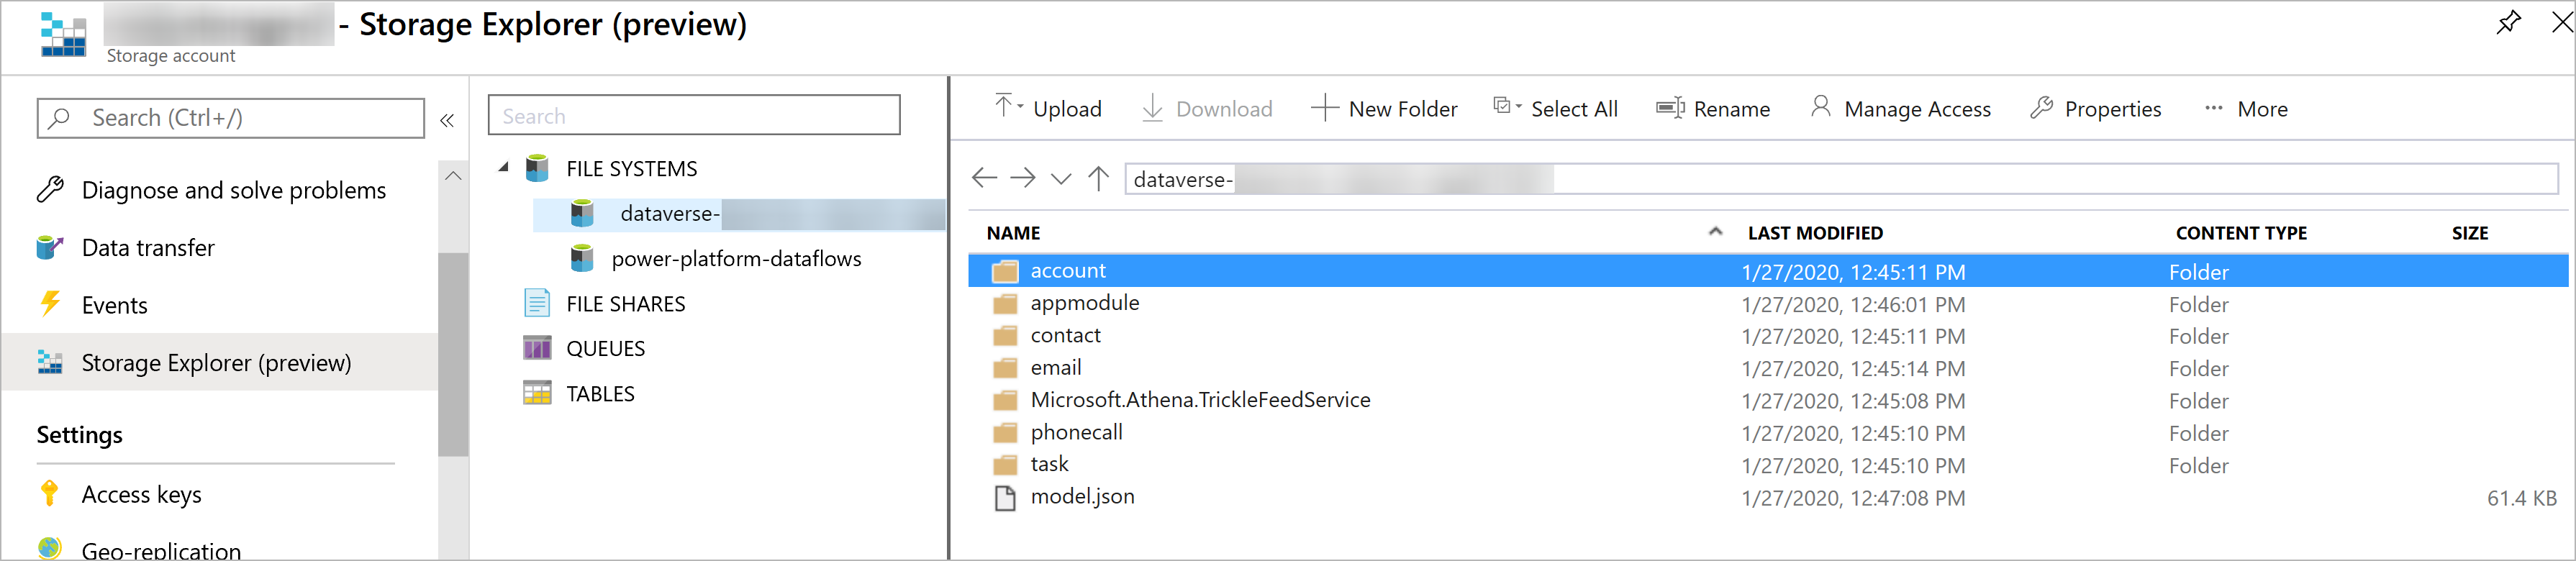Expand the path history dropdown chevron
Viewport: 2576px width, 561px height.
1061,179
